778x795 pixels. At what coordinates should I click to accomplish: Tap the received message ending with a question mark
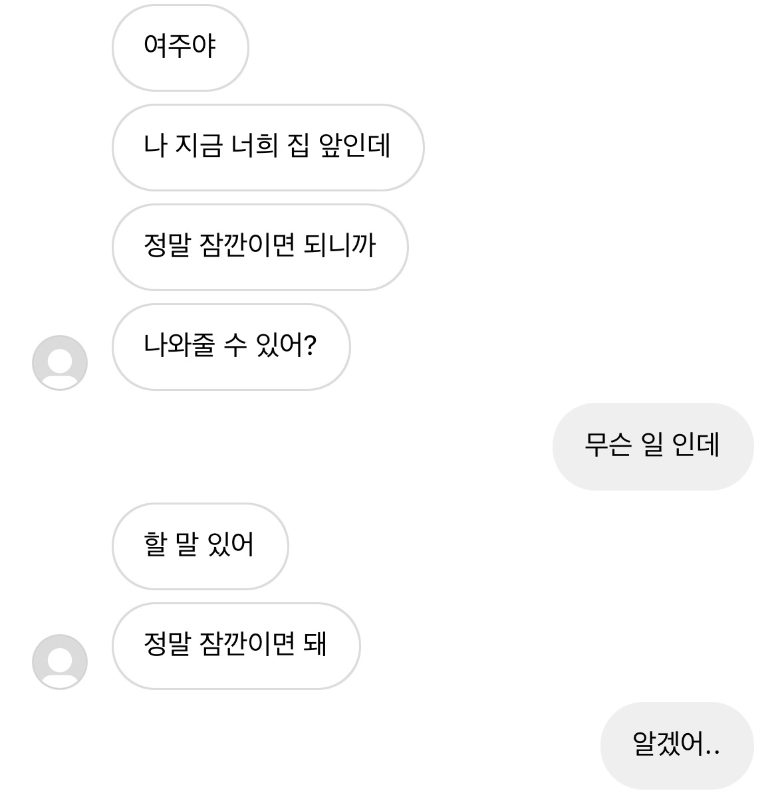231,347
